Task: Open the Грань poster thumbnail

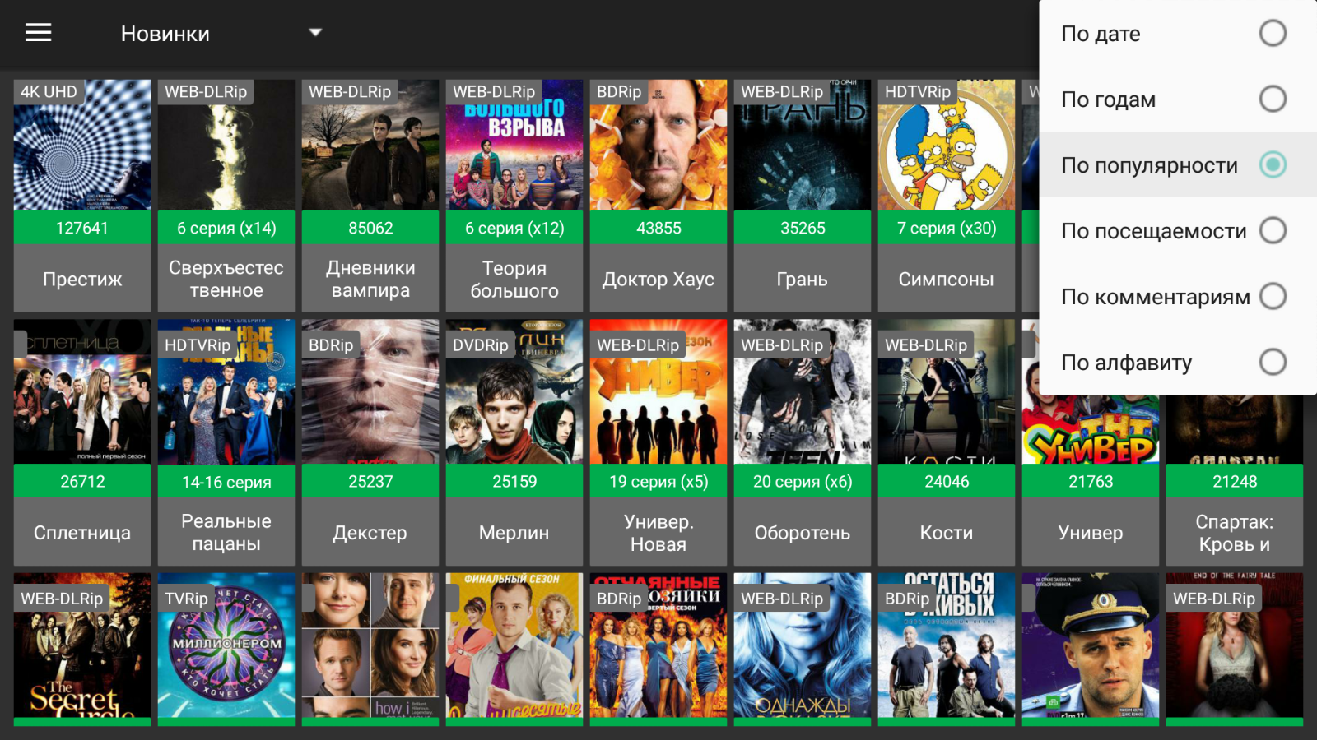Action: (803, 146)
